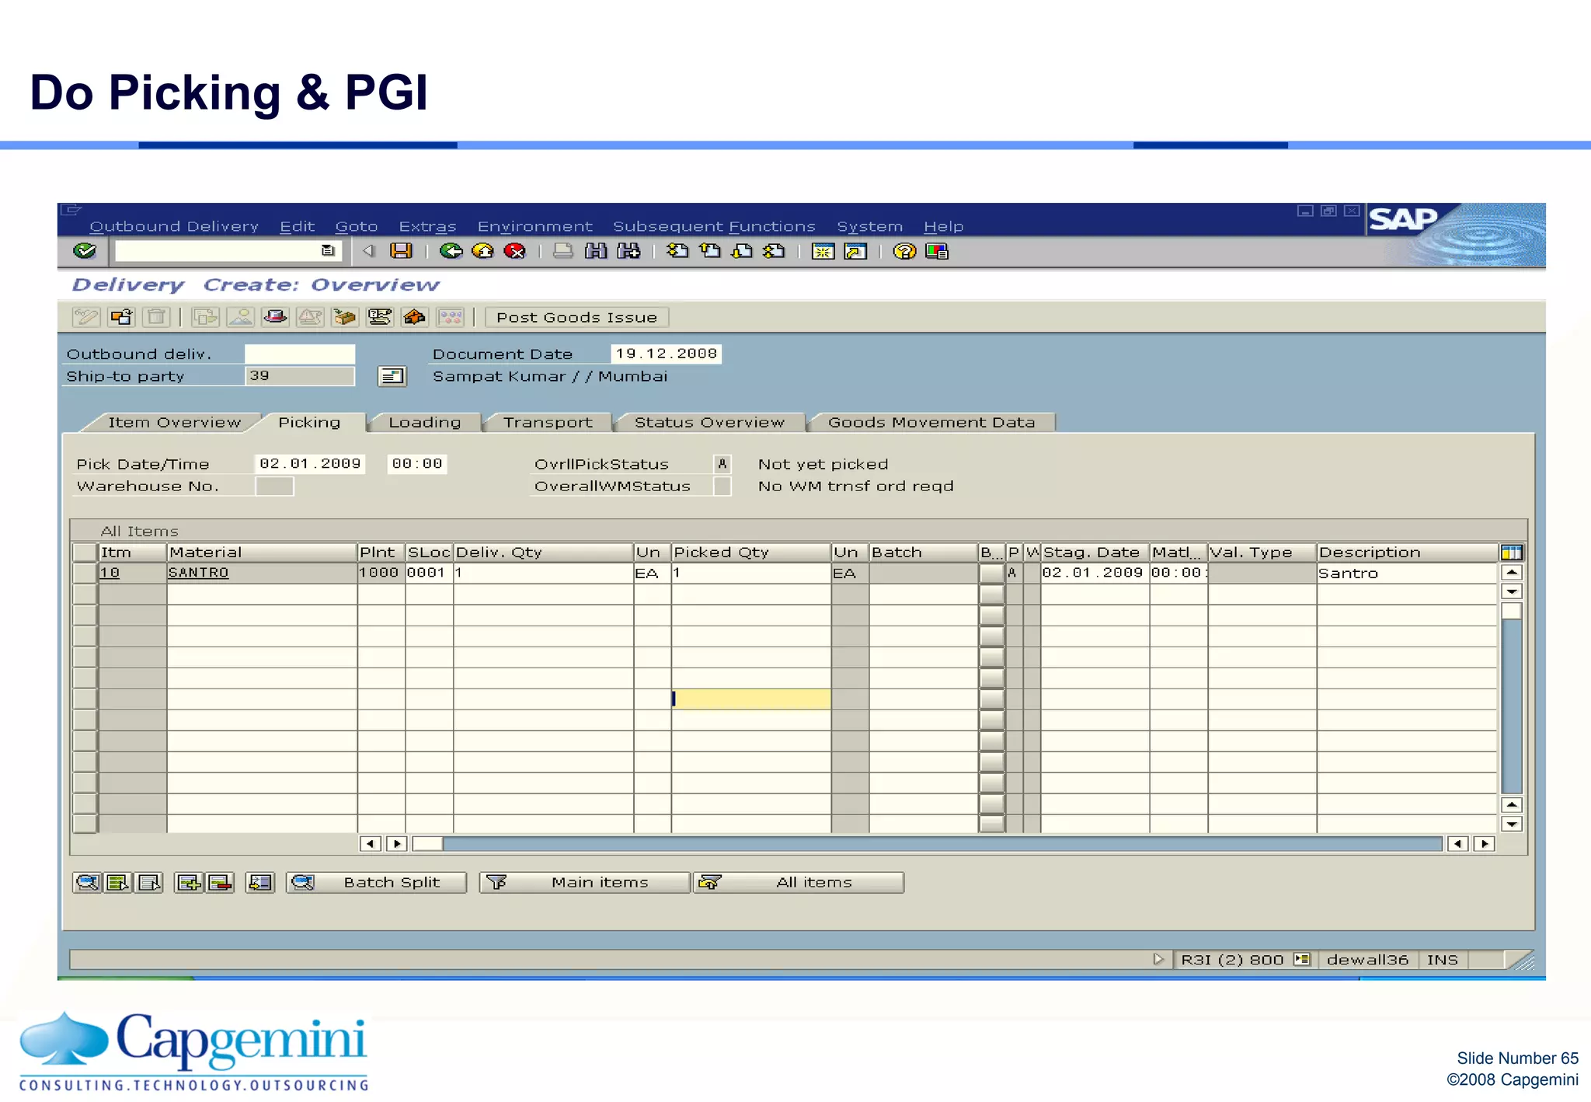Click the Next Page navigation icon
1591x1102 pixels.
743,251
